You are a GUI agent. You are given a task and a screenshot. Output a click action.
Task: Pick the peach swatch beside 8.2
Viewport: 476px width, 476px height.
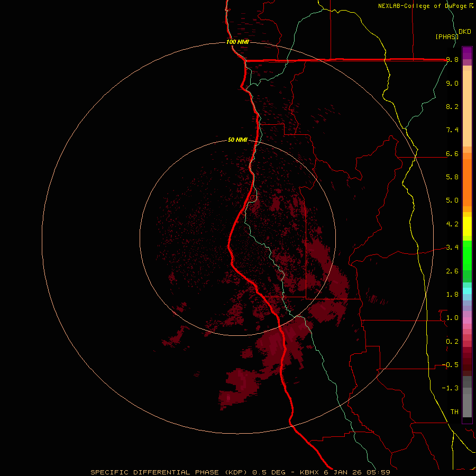click(467, 106)
